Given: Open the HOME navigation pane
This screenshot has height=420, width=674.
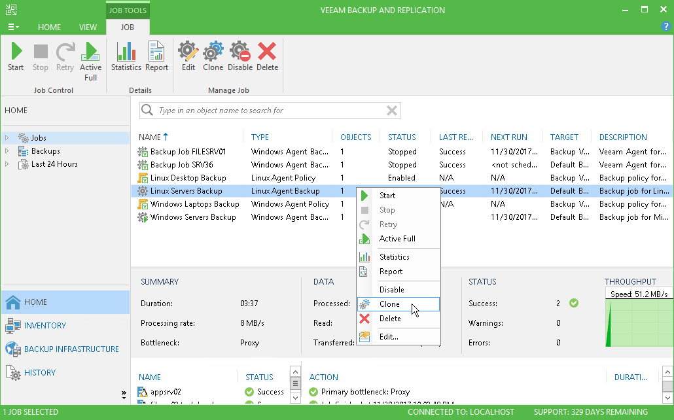Looking at the screenshot, I should [65, 302].
